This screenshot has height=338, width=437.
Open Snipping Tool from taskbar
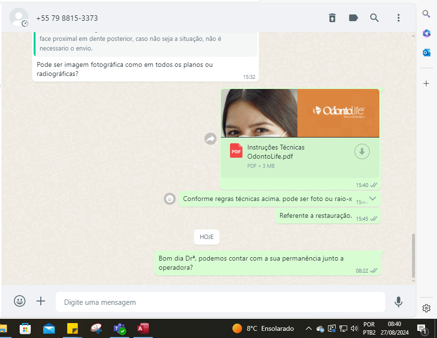tap(97, 328)
